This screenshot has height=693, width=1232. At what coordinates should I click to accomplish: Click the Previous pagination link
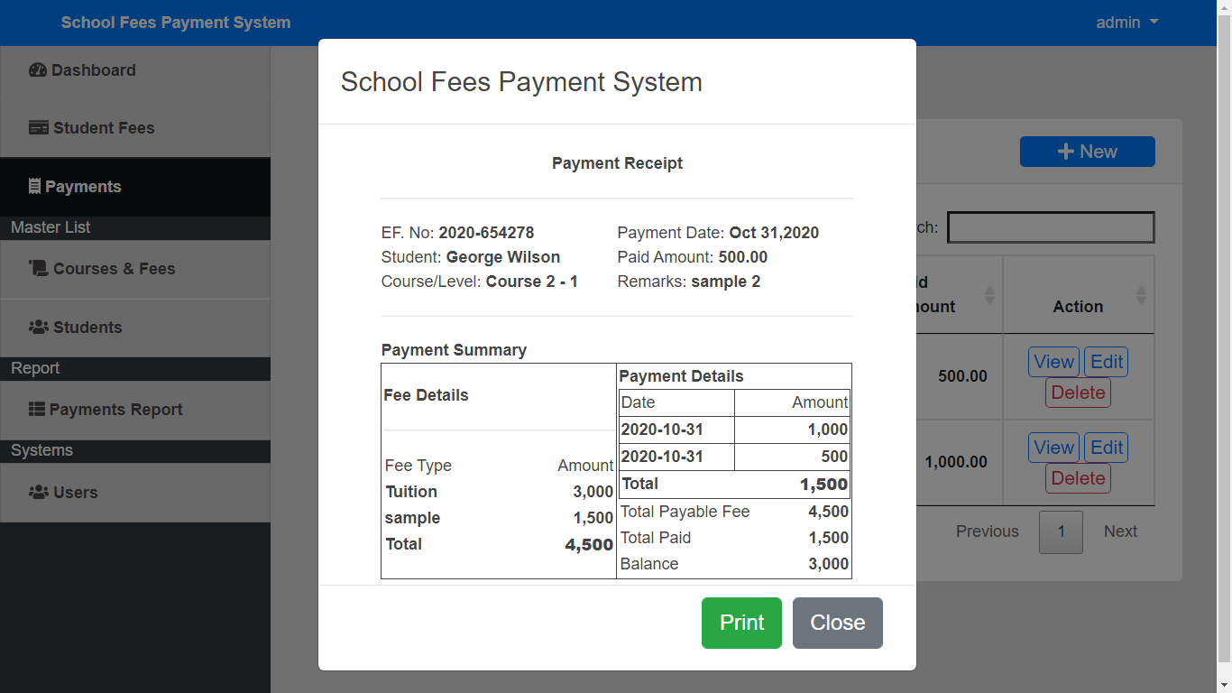[x=988, y=531]
